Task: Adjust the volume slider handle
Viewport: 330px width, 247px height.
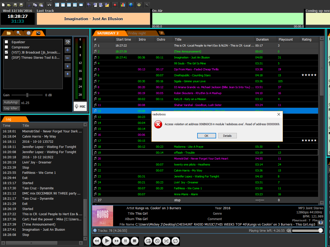Action: [320, 230]
